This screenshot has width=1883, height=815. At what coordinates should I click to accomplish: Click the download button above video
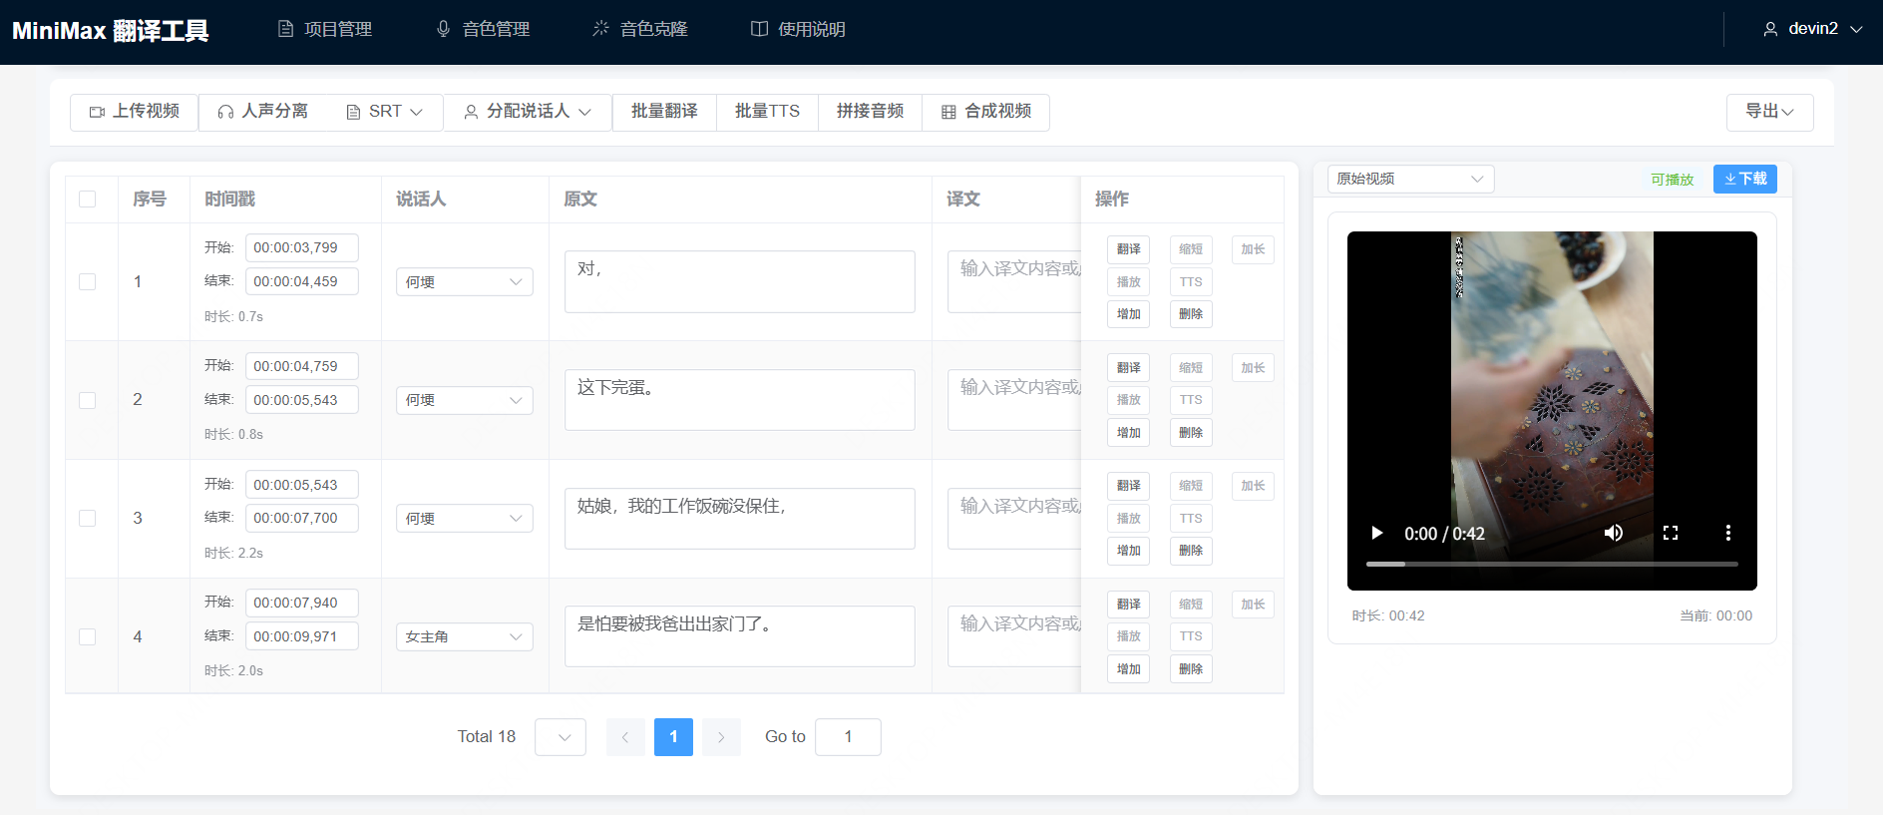[1744, 179]
